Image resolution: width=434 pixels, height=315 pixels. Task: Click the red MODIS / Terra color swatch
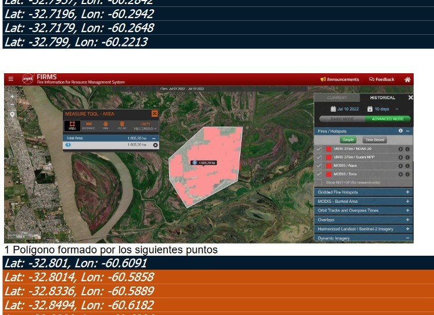point(328,174)
